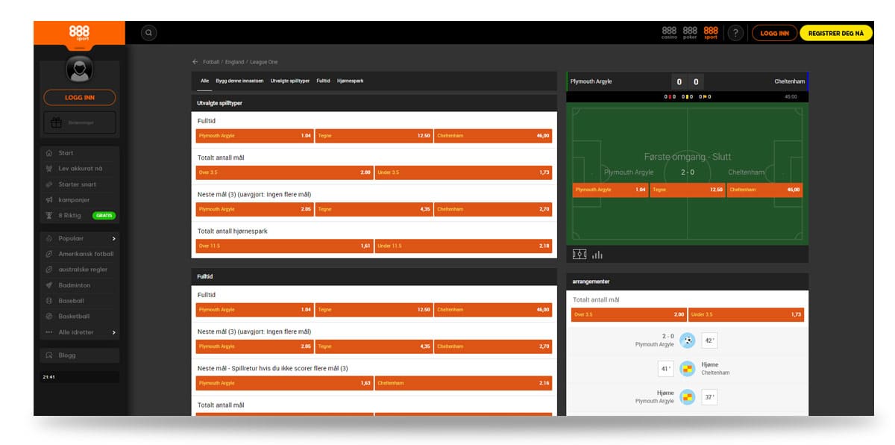Screen dimensions: 895x445
Task: Click the user avatar in sidebar
Action: 79,69
